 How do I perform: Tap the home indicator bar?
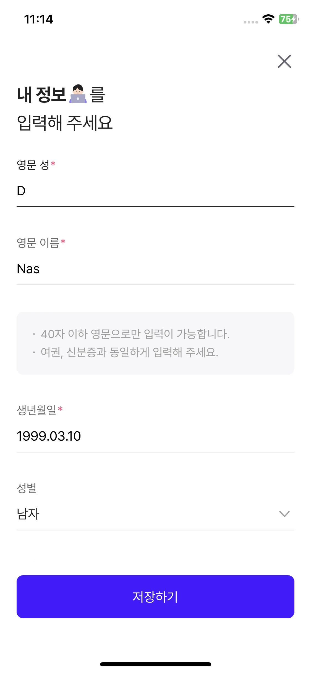tap(155, 664)
